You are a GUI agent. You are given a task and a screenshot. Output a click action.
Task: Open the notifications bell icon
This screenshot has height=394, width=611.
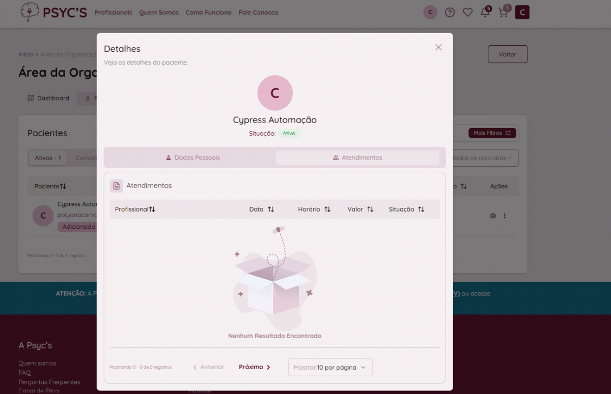point(486,12)
